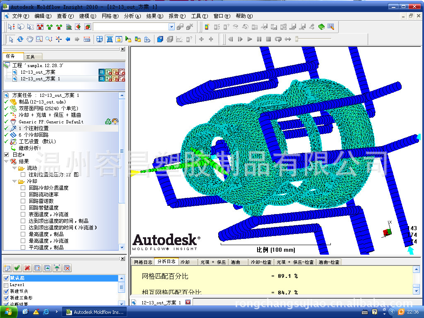Click the Windows Start button

click(x=9, y=312)
